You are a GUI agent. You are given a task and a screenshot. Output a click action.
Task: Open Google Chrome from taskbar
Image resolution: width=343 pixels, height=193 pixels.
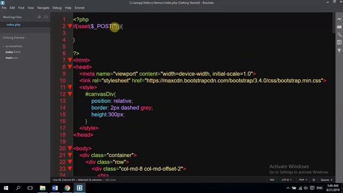coord(67,188)
